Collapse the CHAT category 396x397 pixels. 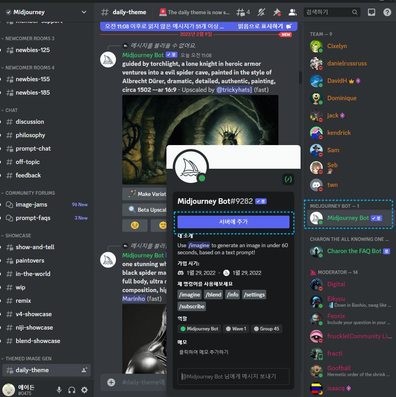[x=9, y=110]
